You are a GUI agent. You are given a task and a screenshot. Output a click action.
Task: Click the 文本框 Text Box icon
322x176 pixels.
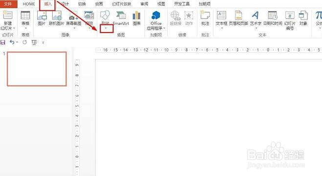(221, 15)
